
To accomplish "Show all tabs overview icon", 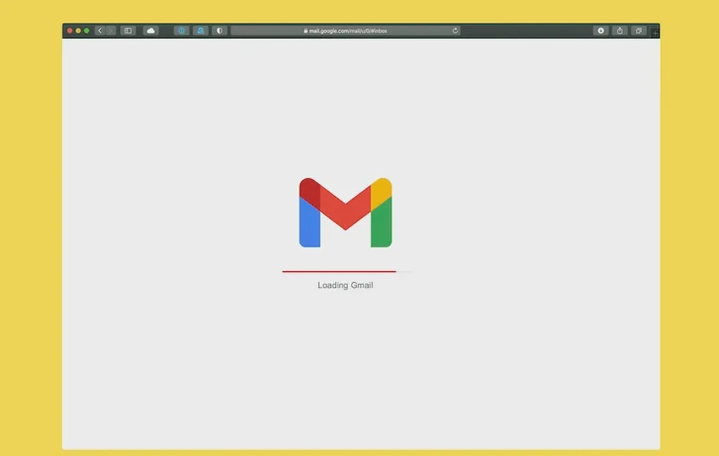I will click(x=639, y=30).
